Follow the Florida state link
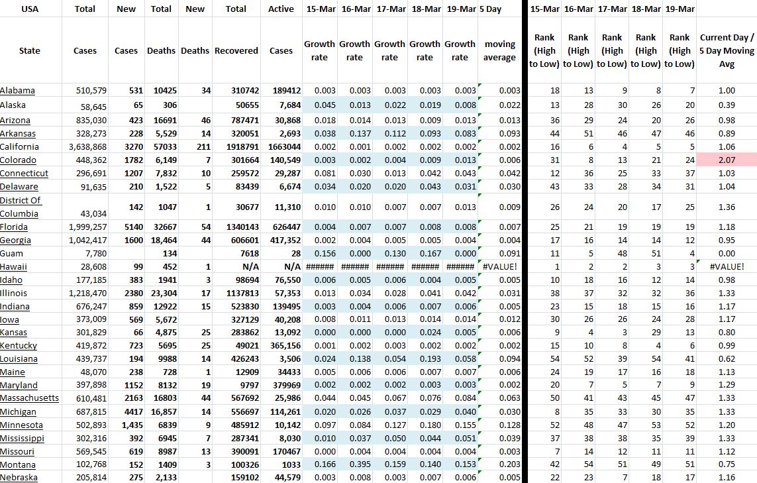The height and width of the screenshot is (483, 757). [15, 227]
